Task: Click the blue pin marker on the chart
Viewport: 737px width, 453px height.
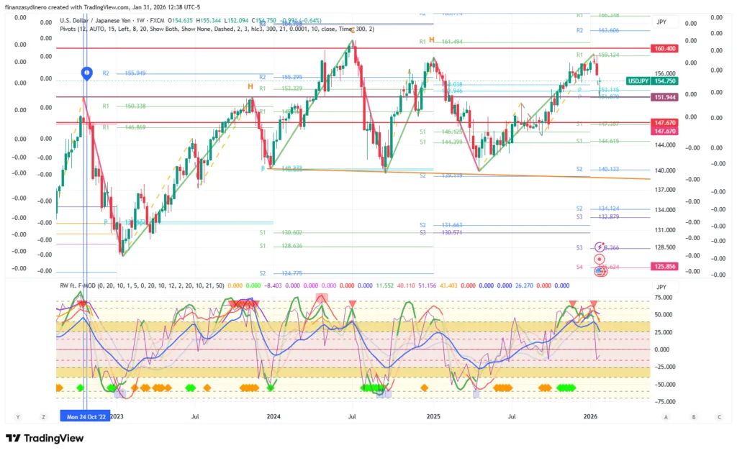Action: coord(86,73)
